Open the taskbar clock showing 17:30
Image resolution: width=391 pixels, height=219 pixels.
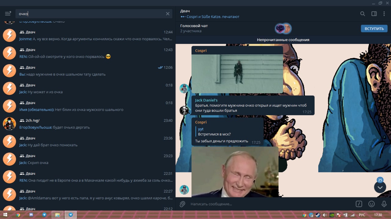378,215
